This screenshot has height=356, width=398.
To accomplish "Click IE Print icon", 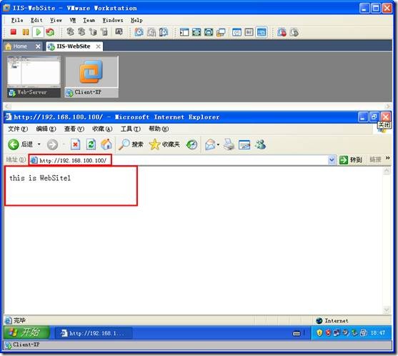I will 229,144.
